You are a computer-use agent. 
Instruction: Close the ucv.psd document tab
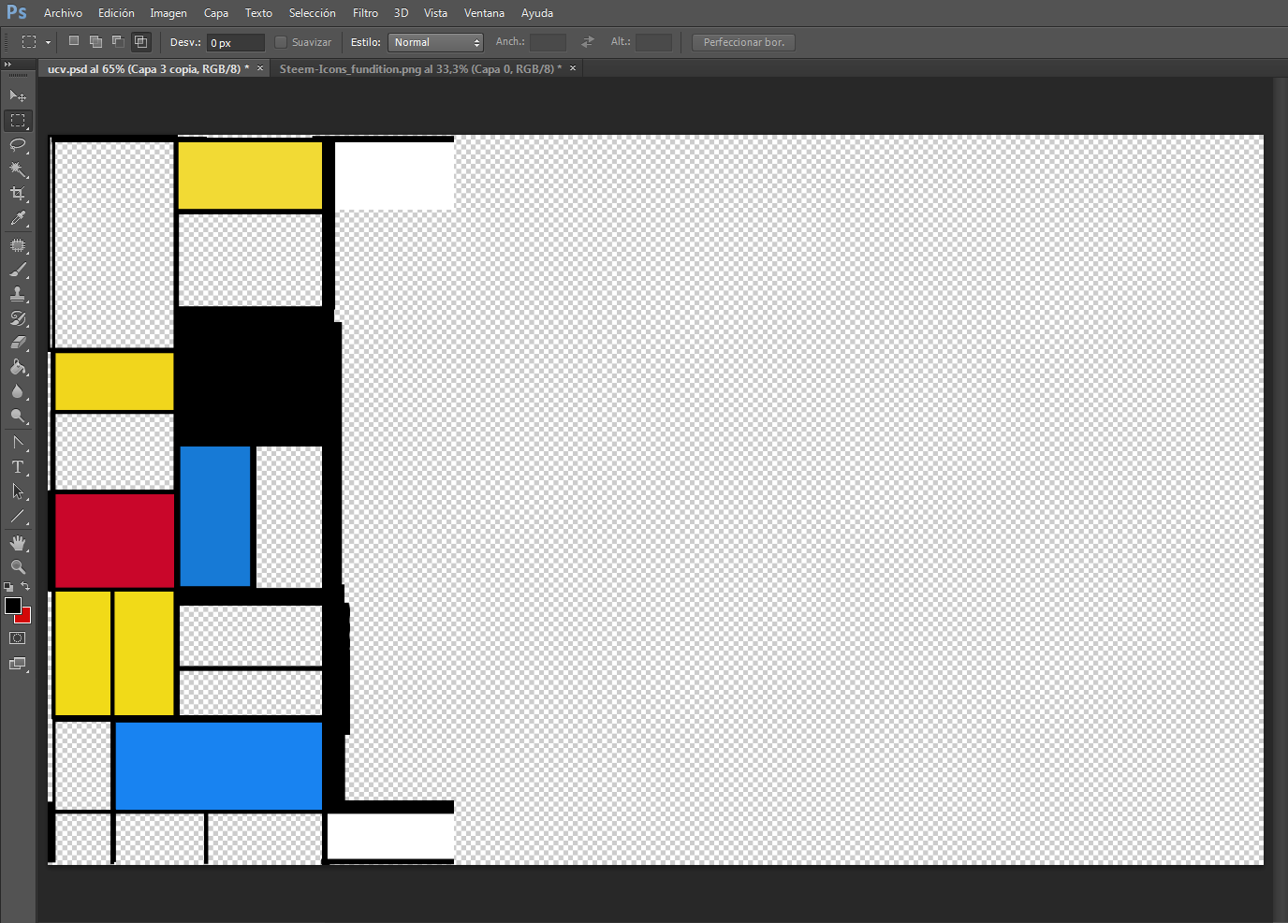coord(260,68)
